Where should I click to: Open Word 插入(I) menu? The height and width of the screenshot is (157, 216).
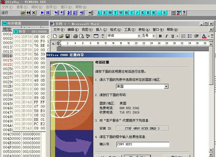pyautogui.click(x=101, y=30)
